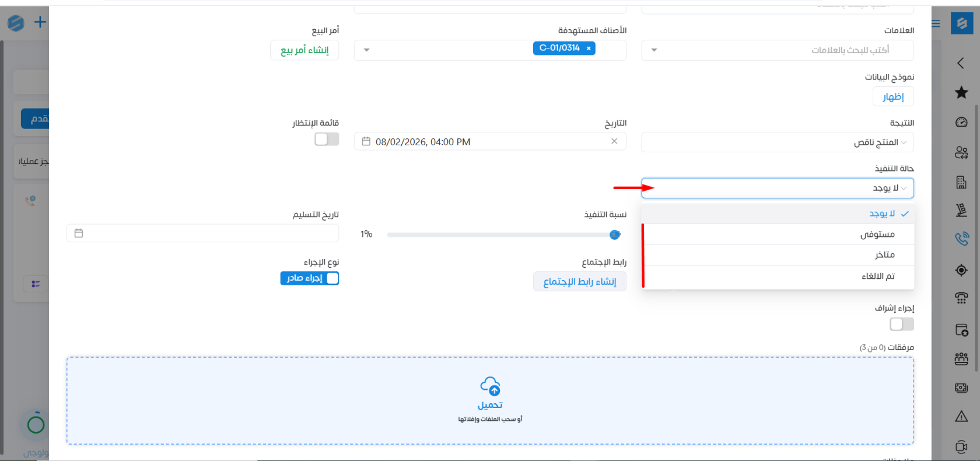This screenshot has height=461, width=980.
Task: Click إنشاء رابط الإجتماع button
Action: (580, 281)
